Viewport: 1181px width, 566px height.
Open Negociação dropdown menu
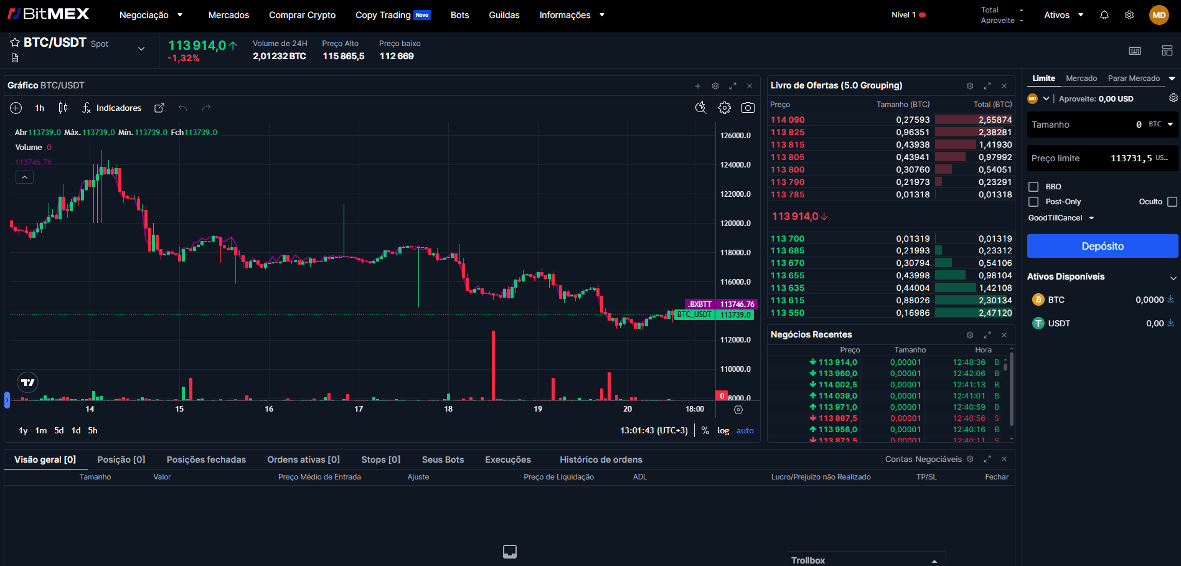tap(151, 15)
